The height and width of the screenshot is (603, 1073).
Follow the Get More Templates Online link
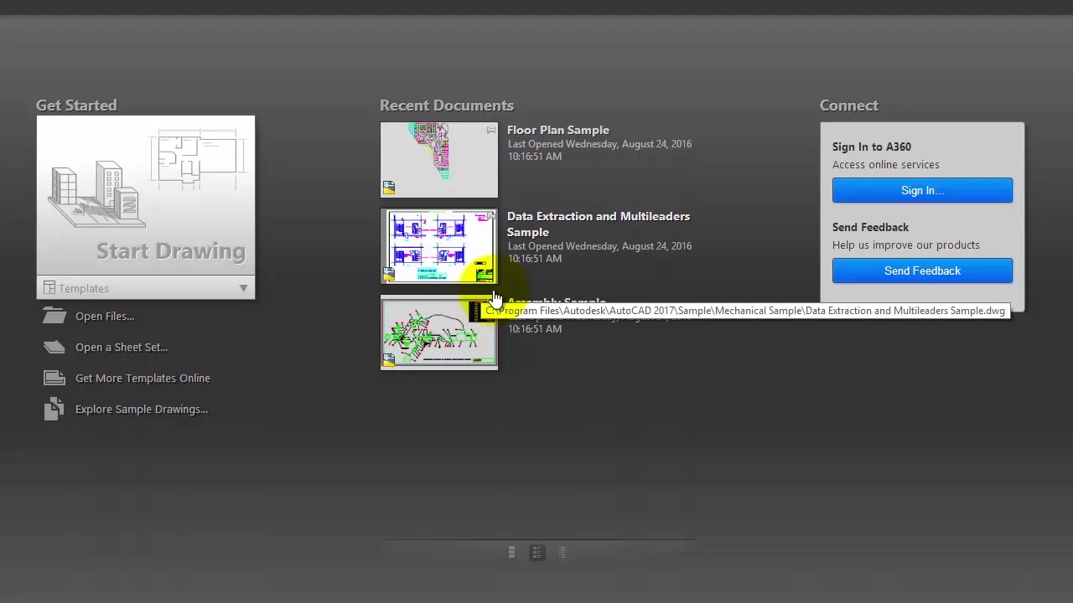pos(143,379)
